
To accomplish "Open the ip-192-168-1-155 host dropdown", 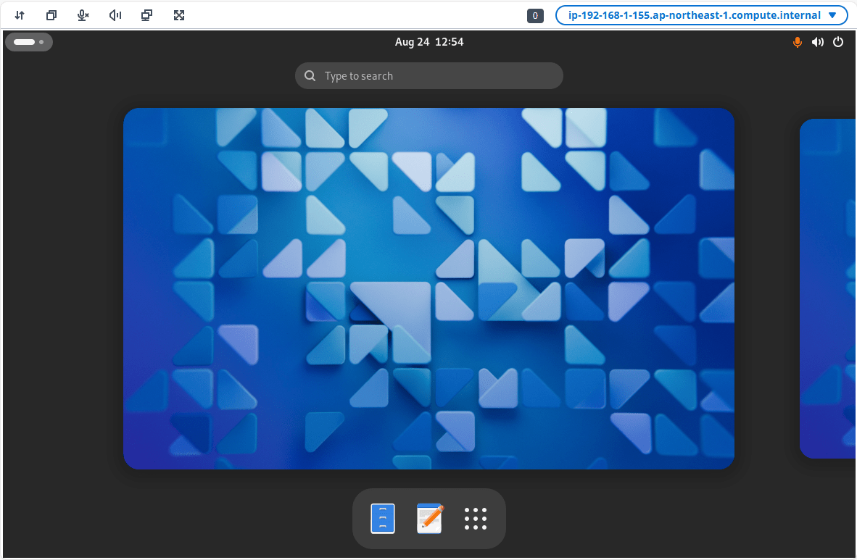I will [702, 15].
